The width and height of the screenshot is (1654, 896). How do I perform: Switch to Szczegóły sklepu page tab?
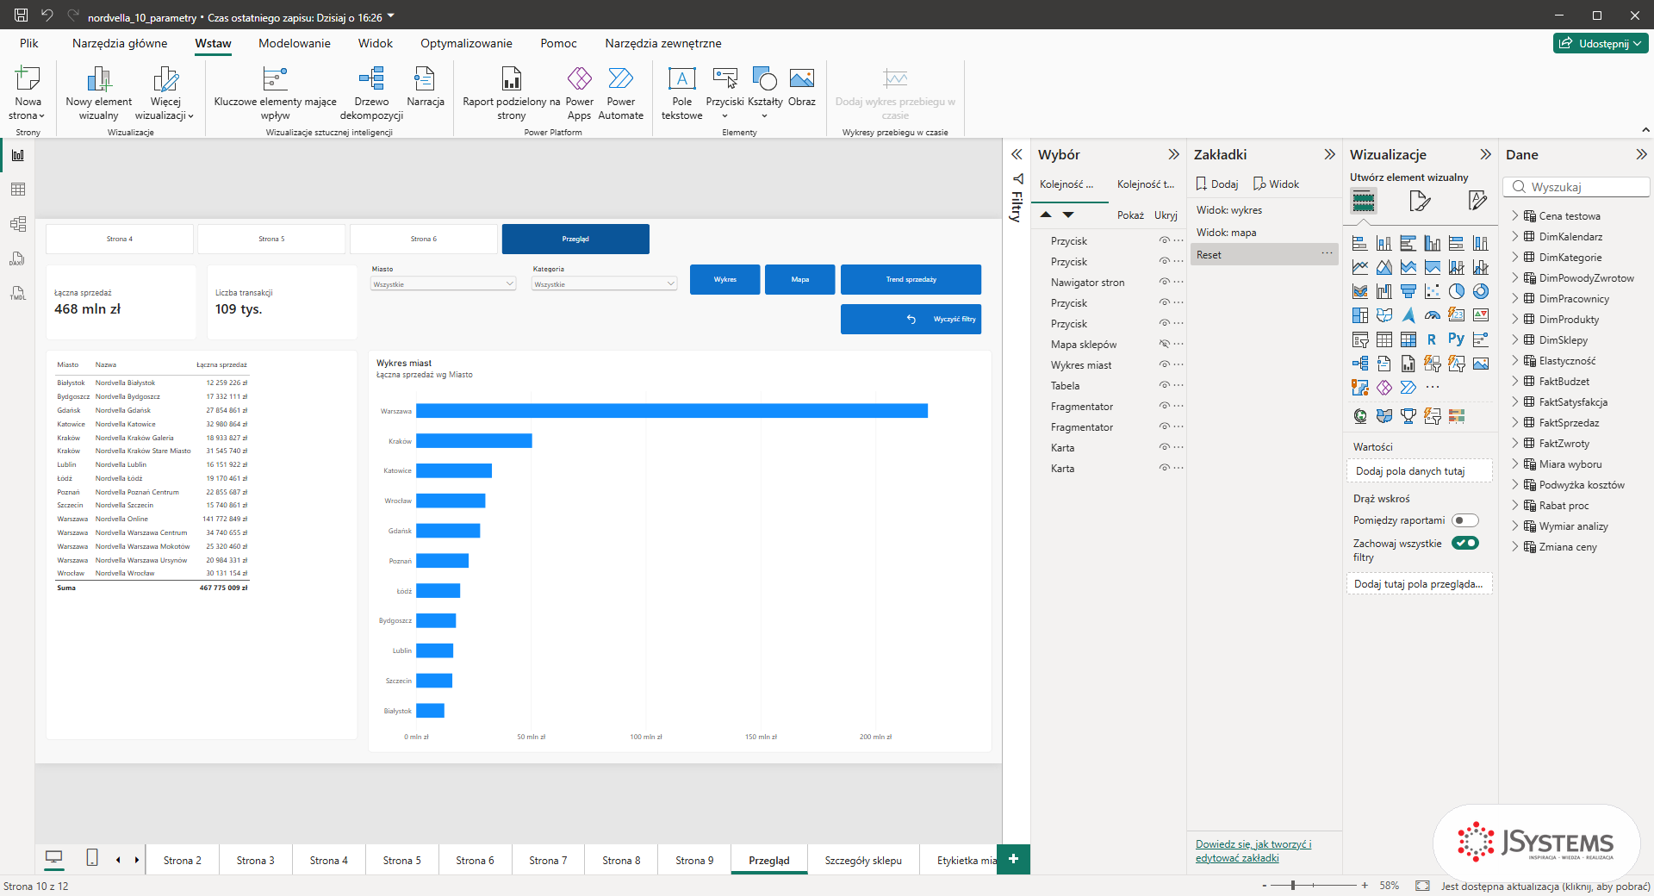863,860
